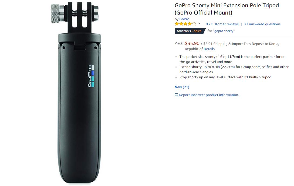View New (21) offers
Screen dimensions: 294x186
(182, 87)
